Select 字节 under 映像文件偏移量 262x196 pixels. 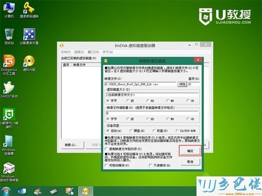(112, 119)
